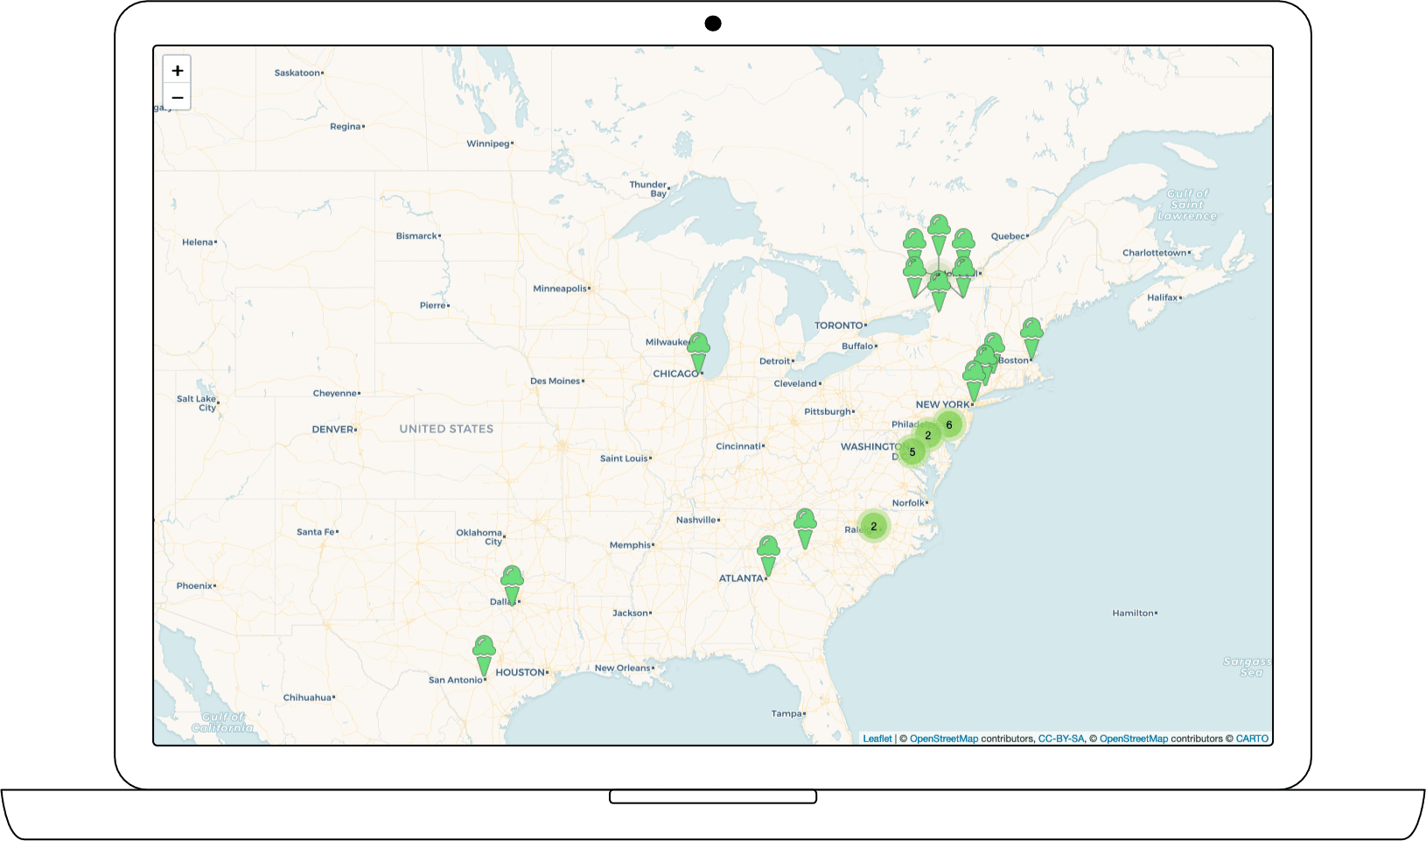The height and width of the screenshot is (841, 1426).
Task: Click the Saint Louis city label
Action: point(624,459)
